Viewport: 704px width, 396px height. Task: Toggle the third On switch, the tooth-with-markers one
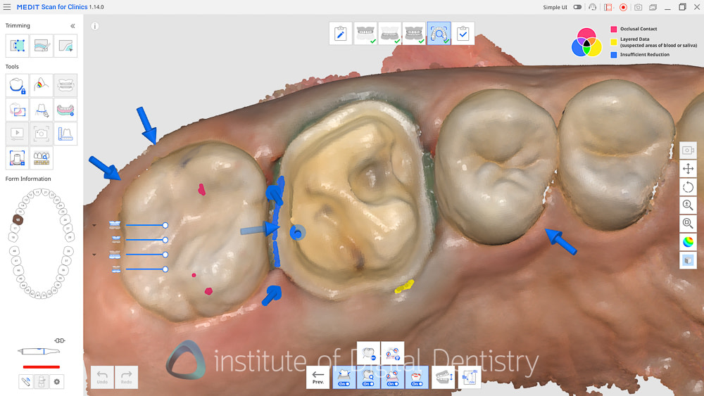coord(392,377)
